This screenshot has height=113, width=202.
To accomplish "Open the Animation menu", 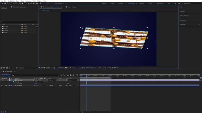I will tap(28, 1).
